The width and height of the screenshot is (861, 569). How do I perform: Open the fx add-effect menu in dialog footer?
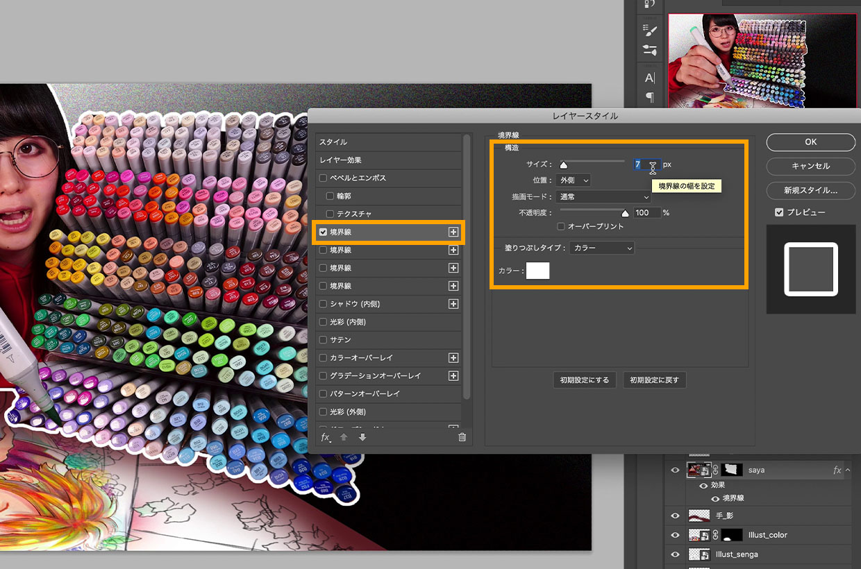coord(326,437)
